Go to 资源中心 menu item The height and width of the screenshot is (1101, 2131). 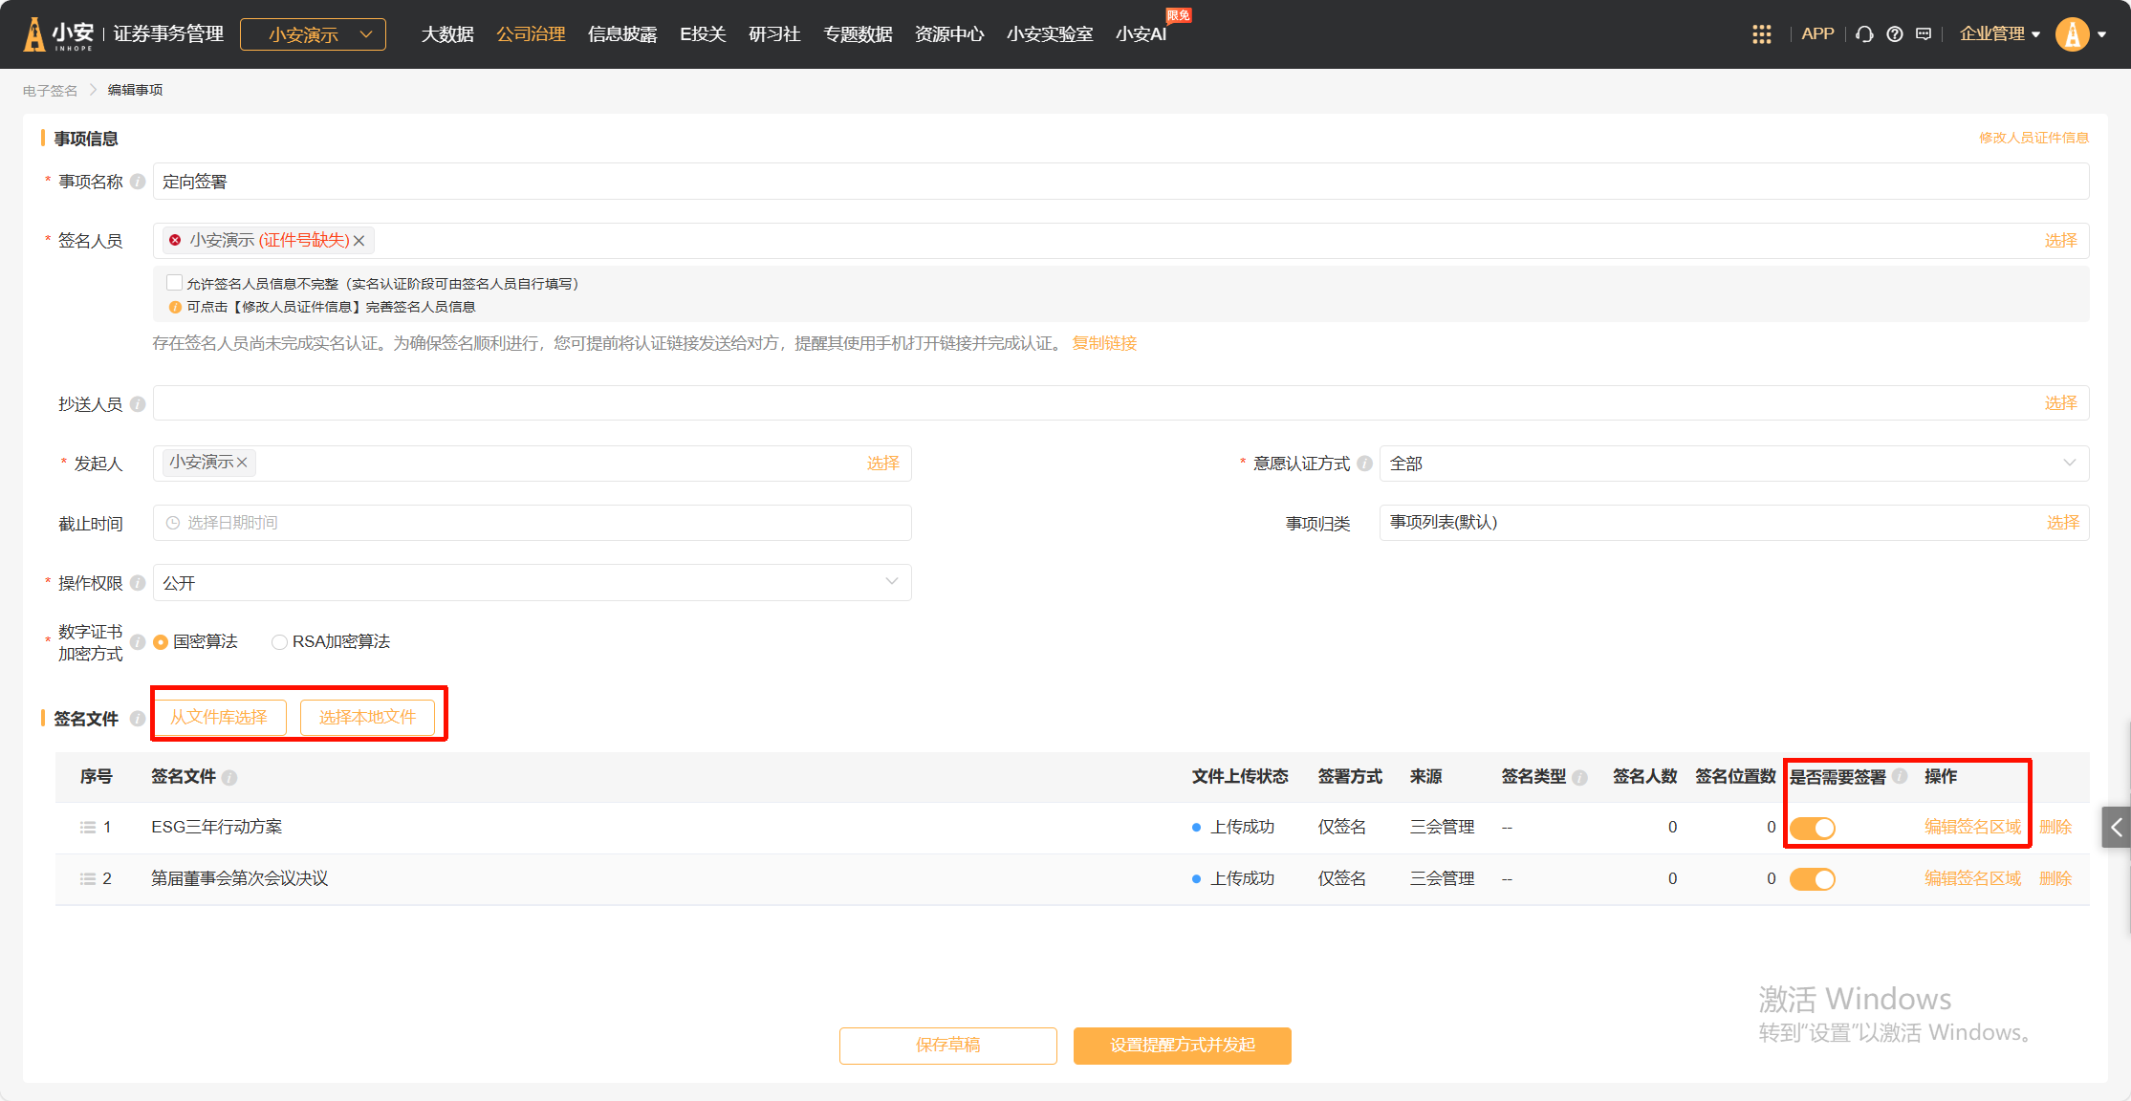(x=948, y=34)
